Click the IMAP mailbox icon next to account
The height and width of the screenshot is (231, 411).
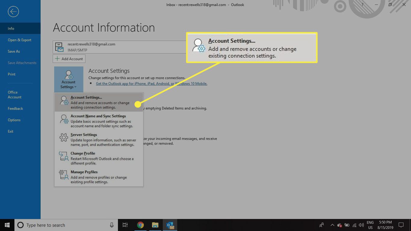coord(59,47)
